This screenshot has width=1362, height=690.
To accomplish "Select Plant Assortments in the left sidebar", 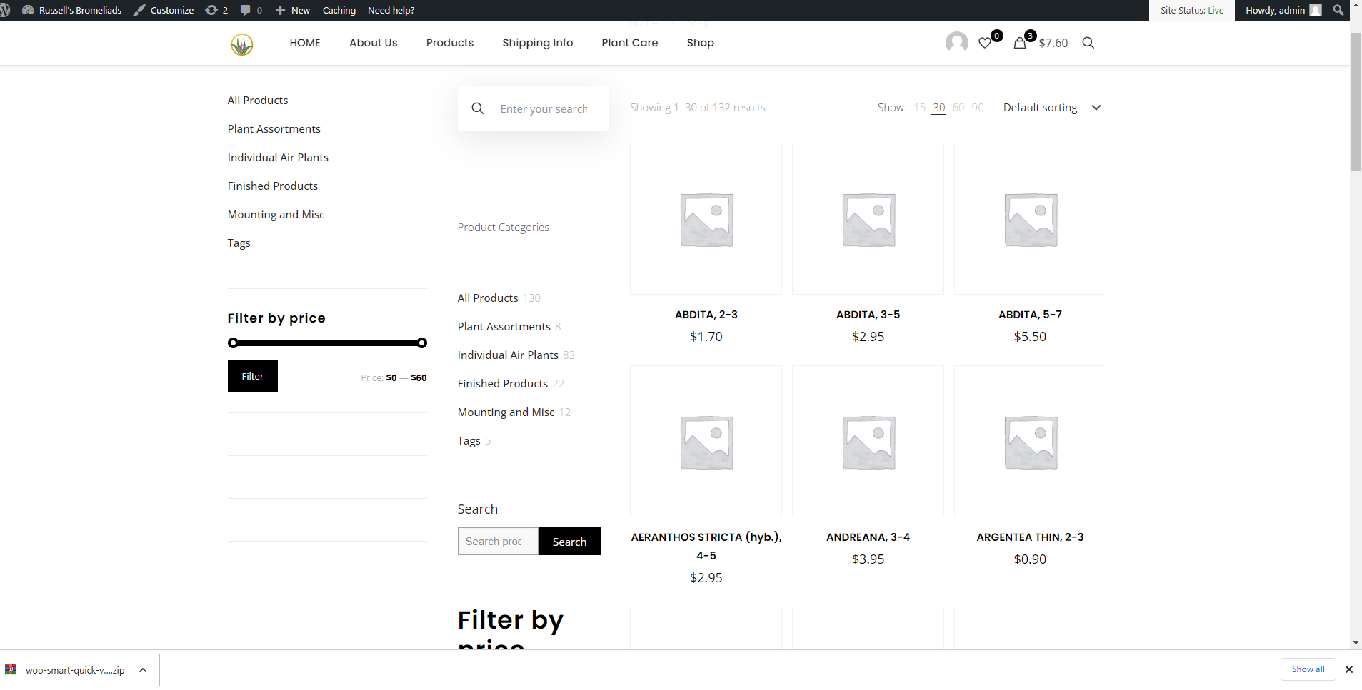I will (x=274, y=129).
